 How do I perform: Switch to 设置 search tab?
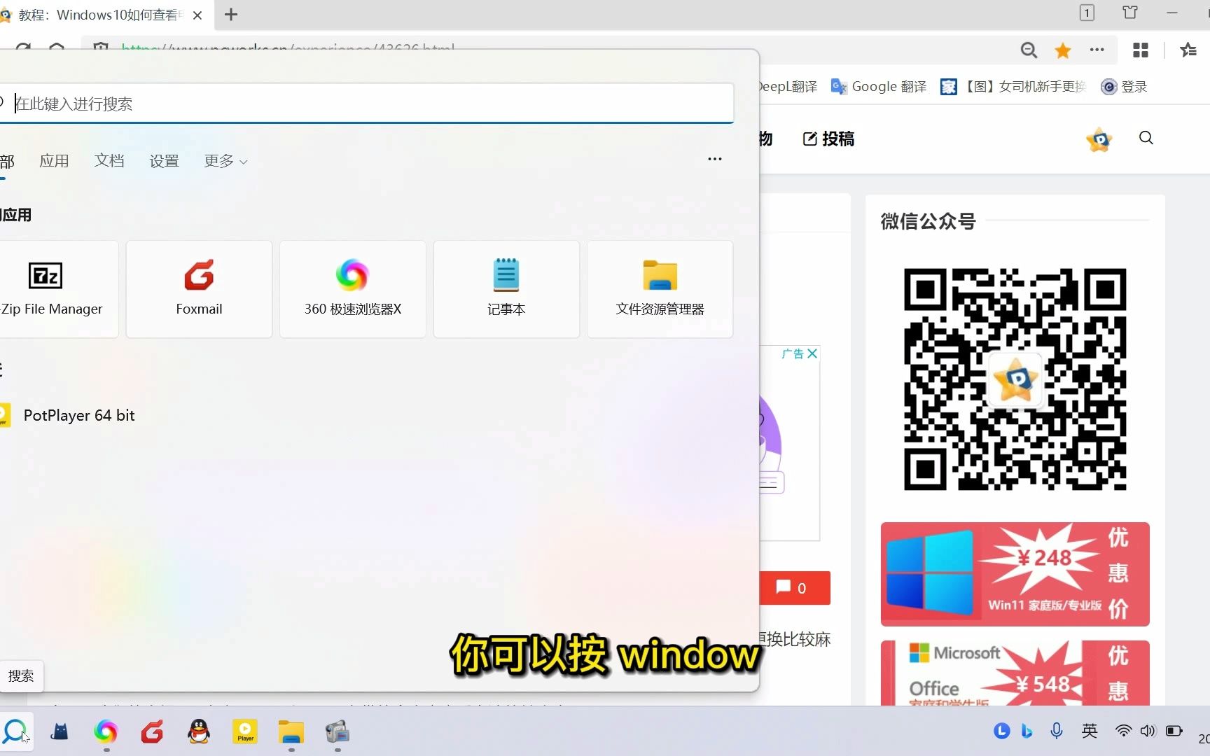pyautogui.click(x=164, y=161)
